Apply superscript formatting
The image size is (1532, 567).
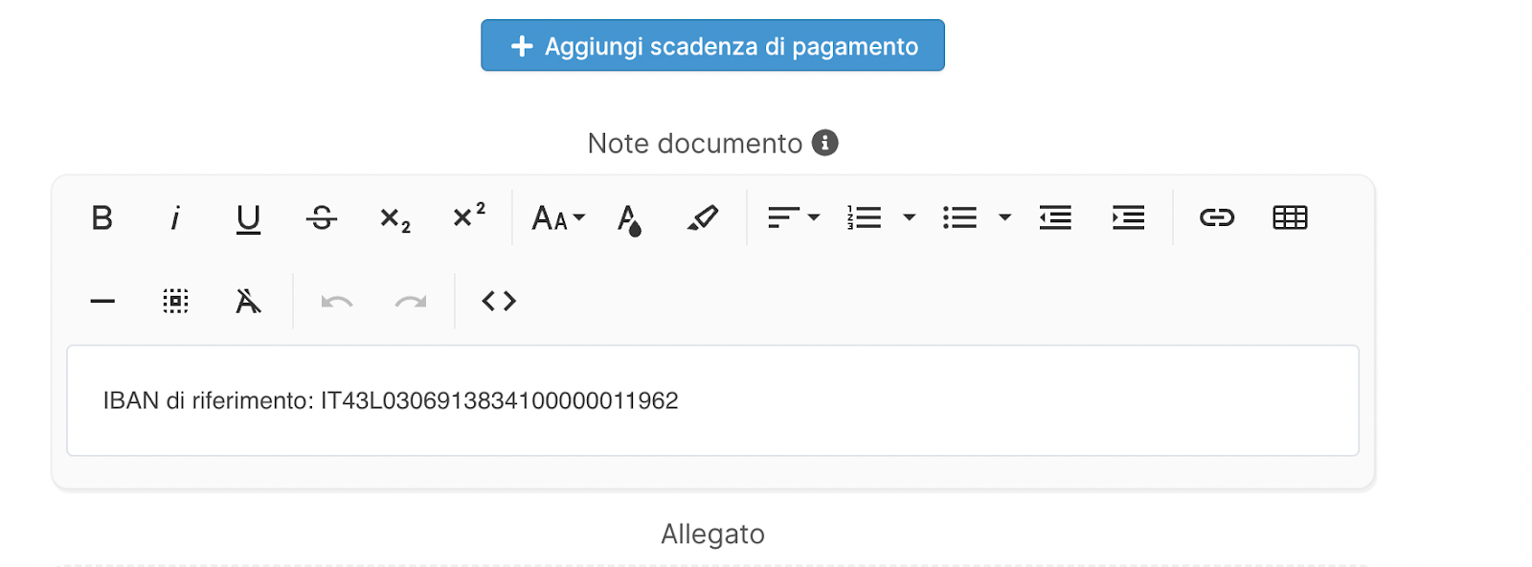tap(468, 216)
